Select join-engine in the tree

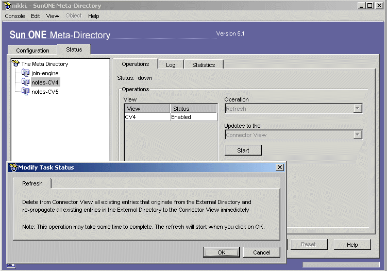45,73
